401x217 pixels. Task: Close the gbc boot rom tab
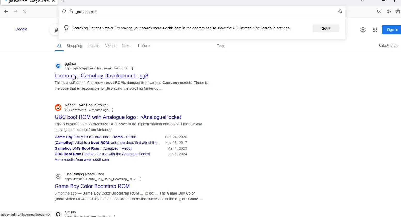53,1
